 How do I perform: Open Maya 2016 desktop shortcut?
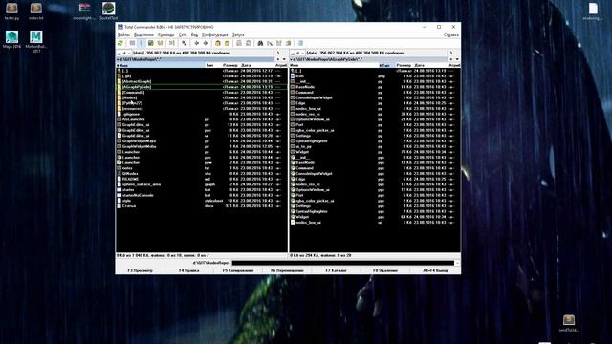coord(11,39)
